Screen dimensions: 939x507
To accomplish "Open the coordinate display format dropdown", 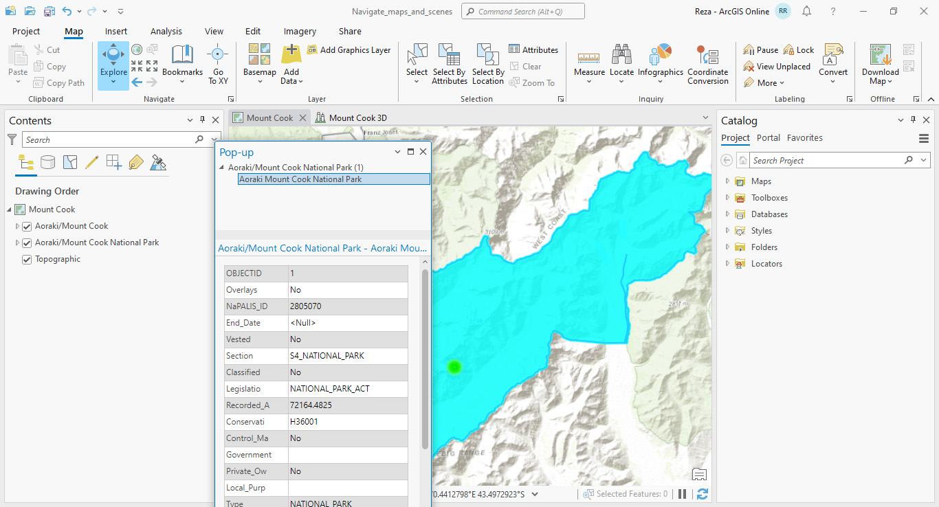I will pyautogui.click(x=535, y=493).
